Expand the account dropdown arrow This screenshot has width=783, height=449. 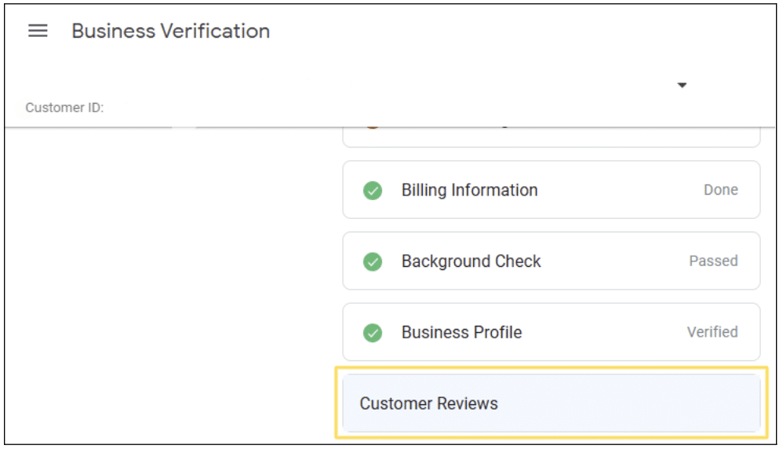(682, 86)
